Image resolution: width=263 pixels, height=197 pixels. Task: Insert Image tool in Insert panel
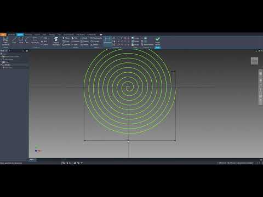click(135, 38)
